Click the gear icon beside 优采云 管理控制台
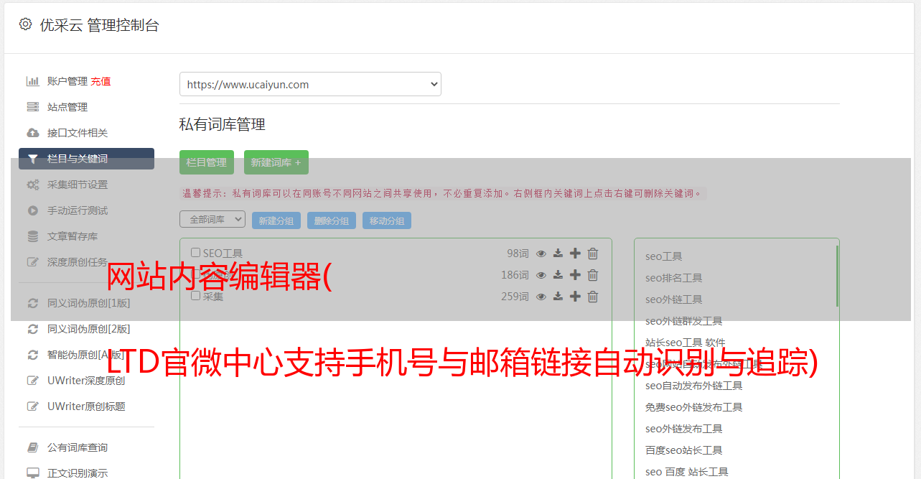This screenshot has height=479, width=921. point(26,24)
